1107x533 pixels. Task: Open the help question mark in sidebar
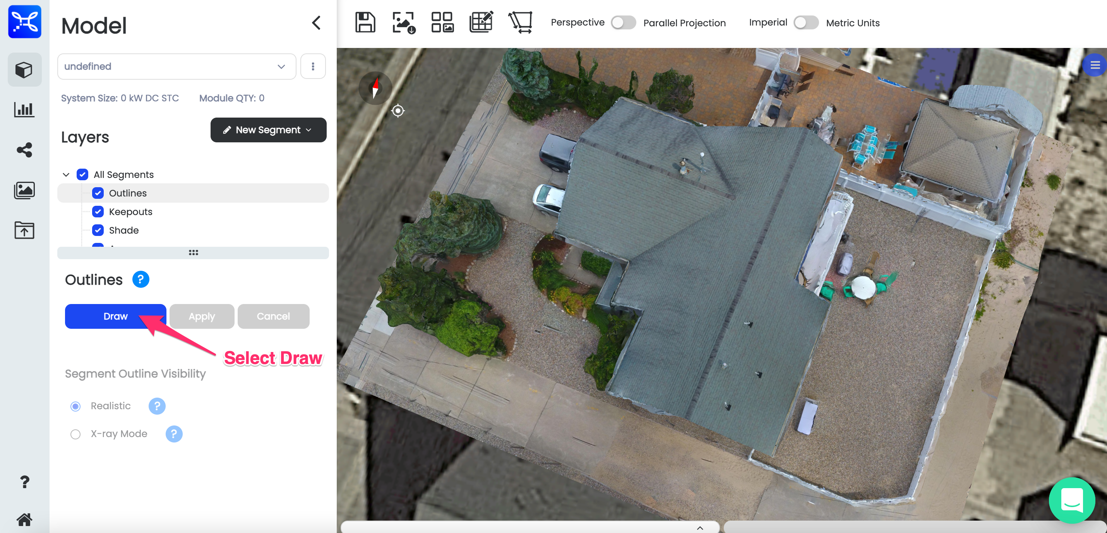pyautogui.click(x=24, y=482)
